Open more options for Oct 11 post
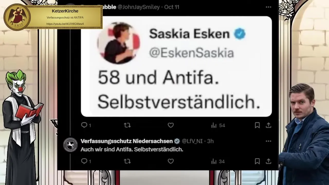The height and width of the screenshot is (185, 329). click(268, 7)
